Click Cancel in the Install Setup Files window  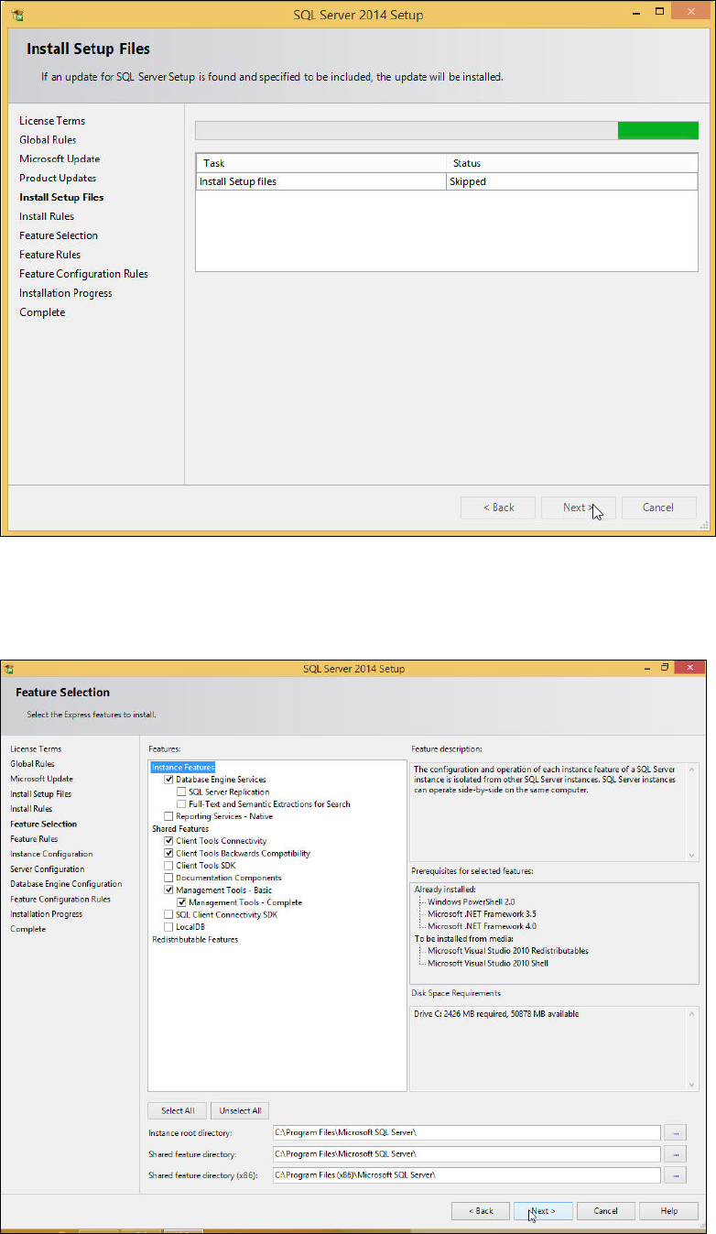click(658, 508)
